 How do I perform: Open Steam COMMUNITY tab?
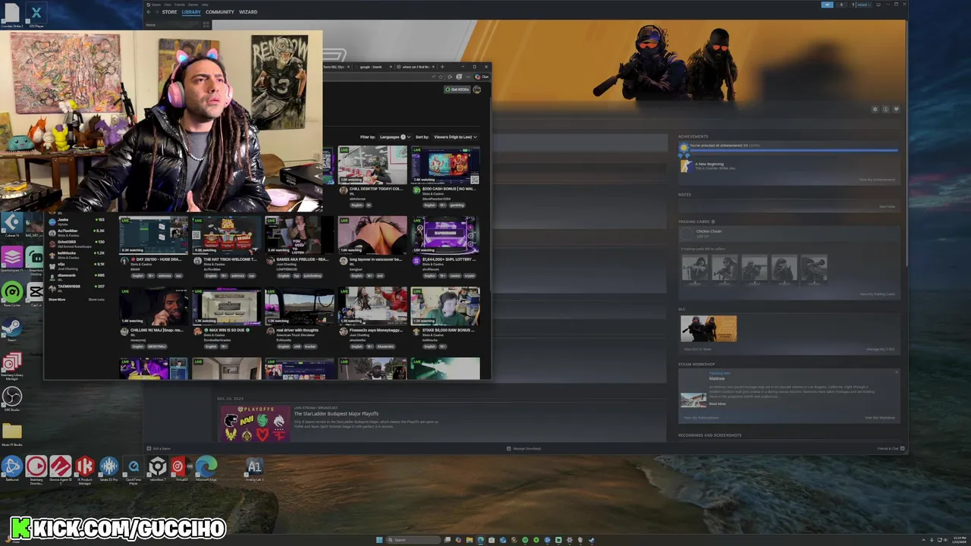(220, 12)
